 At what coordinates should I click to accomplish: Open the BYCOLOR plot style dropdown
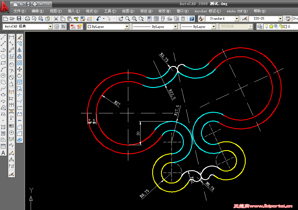click(x=250, y=27)
